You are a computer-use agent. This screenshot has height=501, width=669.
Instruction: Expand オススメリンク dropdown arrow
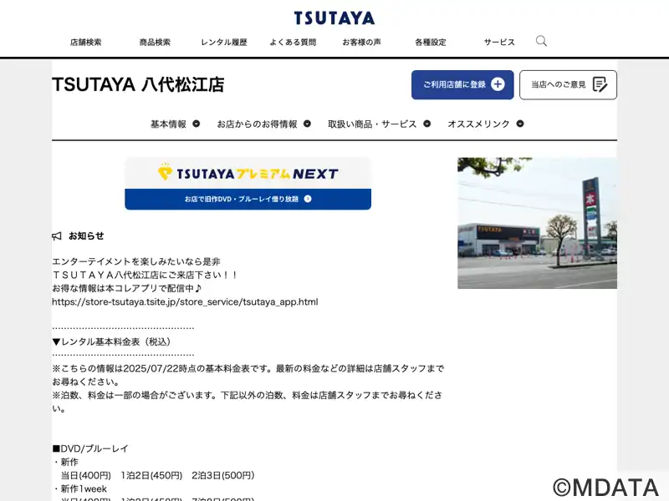(x=520, y=124)
